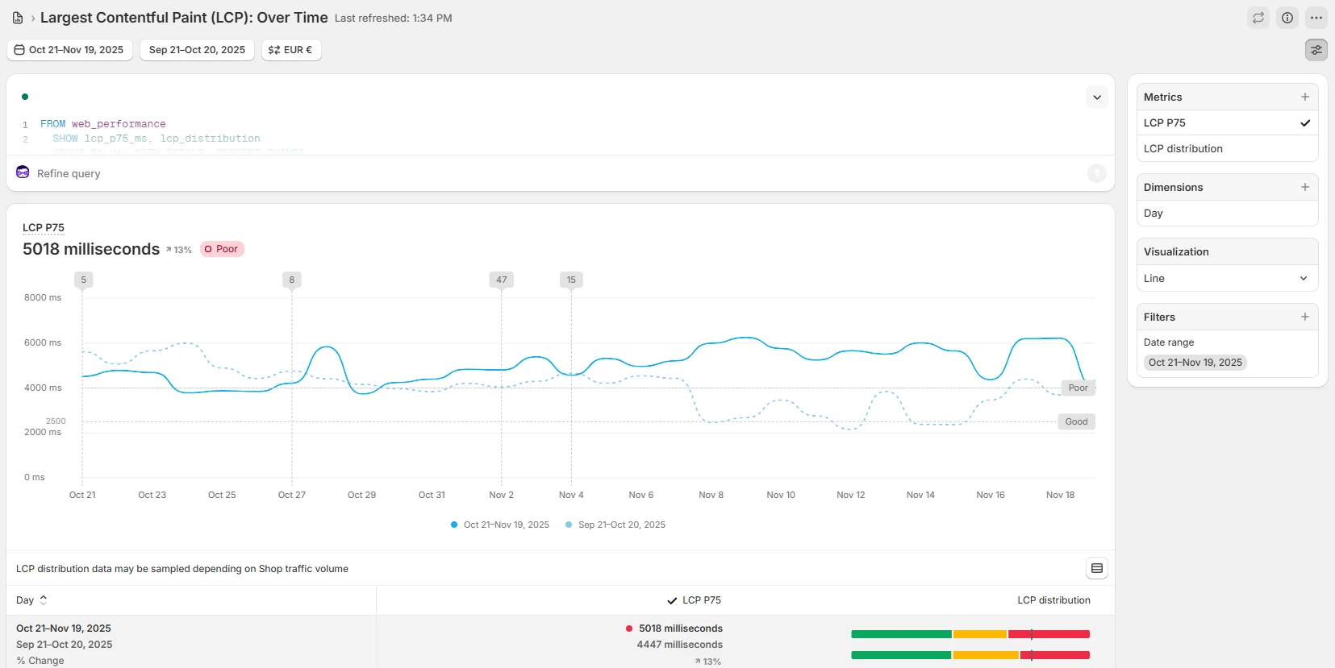Open the Line visualization dropdown

1227,278
